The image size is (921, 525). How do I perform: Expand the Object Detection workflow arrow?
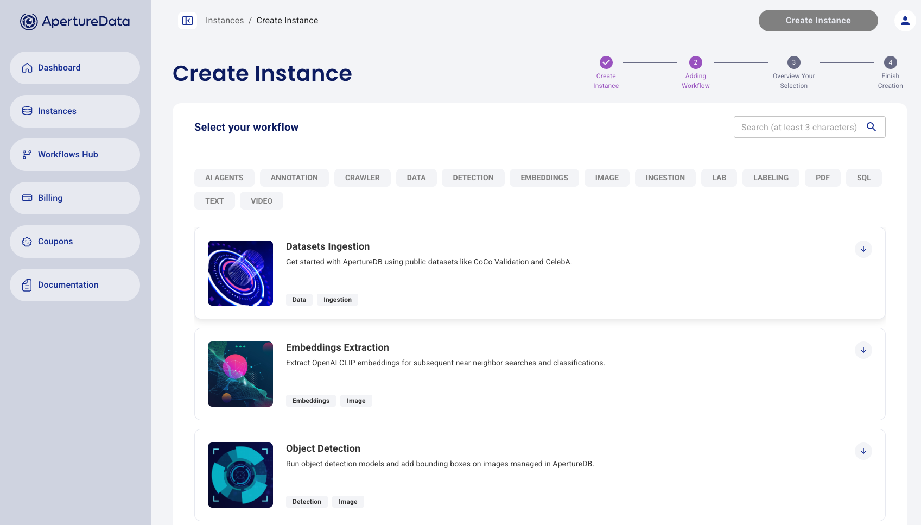click(863, 451)
